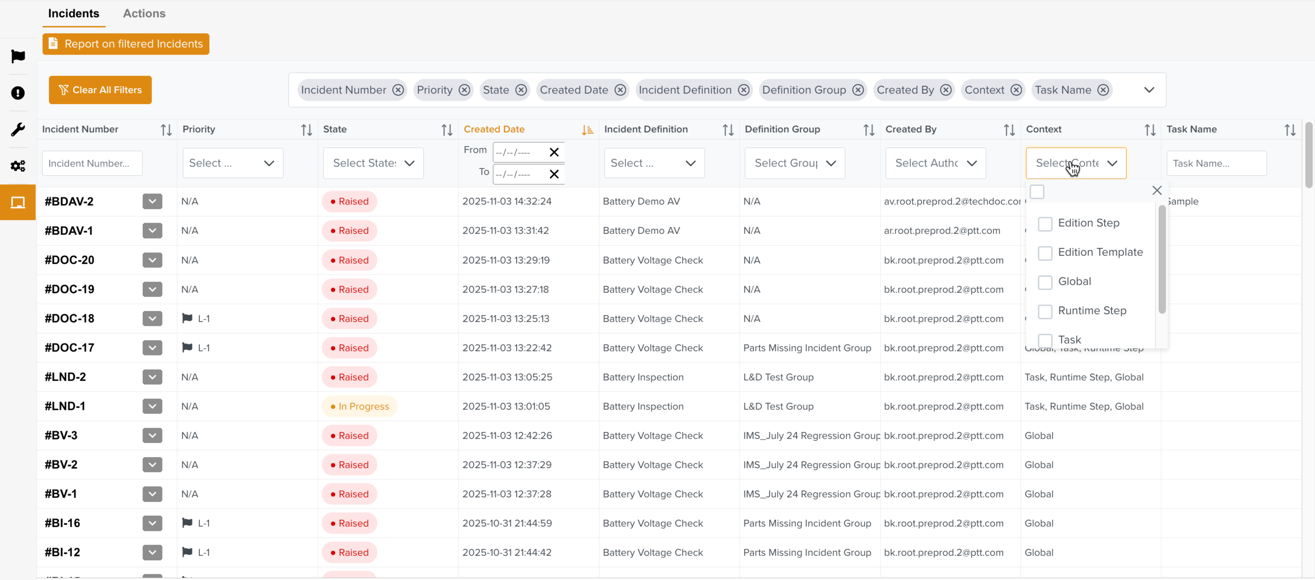Click Clear All Filters button
The width and height of the screenshot is (1315, 580).
(x=100, y=90)
